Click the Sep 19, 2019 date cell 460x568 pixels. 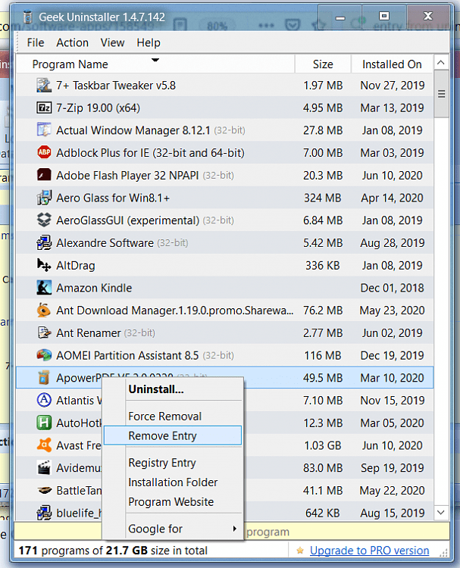click(x=393, y=468)
